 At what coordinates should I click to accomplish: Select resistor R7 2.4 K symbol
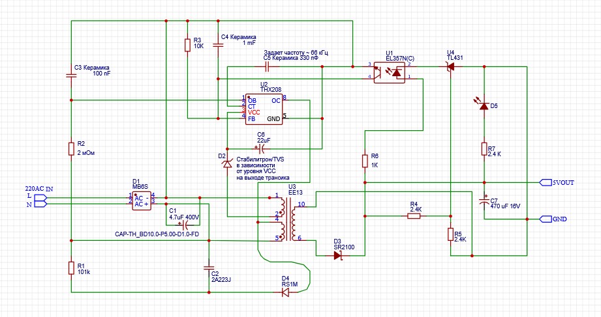pos(484,149)
